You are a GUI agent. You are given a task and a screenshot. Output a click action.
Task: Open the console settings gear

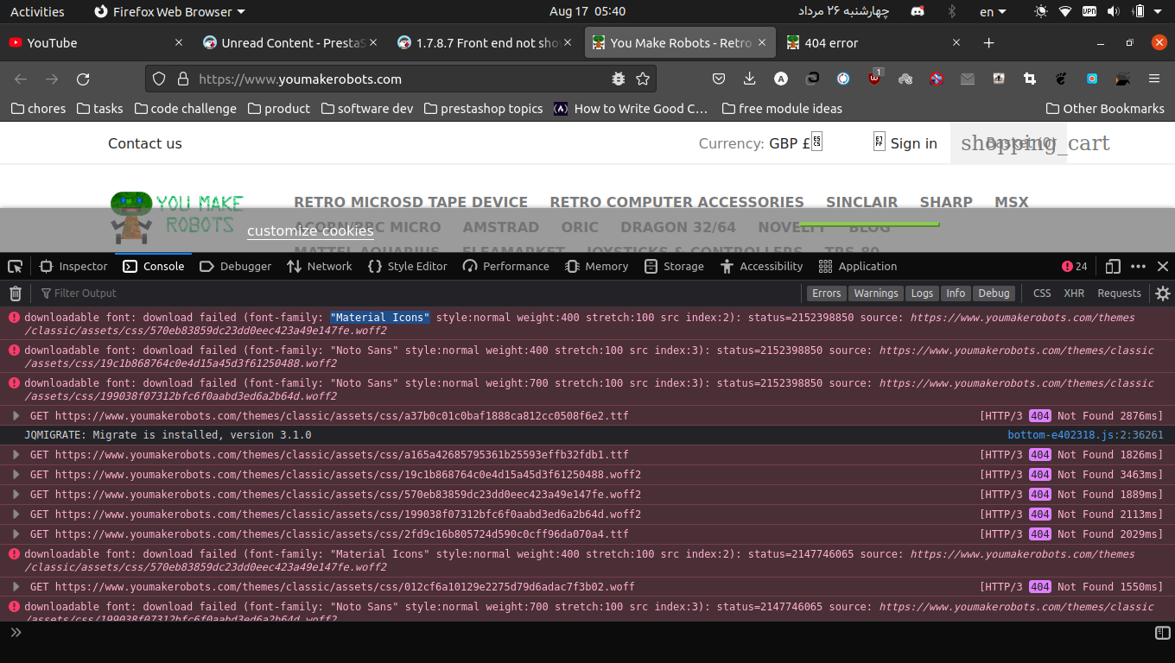pyautogui.click(x=1163, y=294)
